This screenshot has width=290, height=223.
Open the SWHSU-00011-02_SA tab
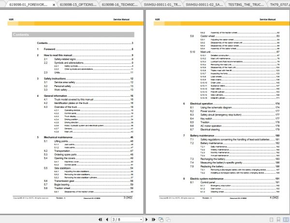[204, 5]
